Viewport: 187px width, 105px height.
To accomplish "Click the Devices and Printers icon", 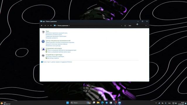I will [x=43, y=55].
